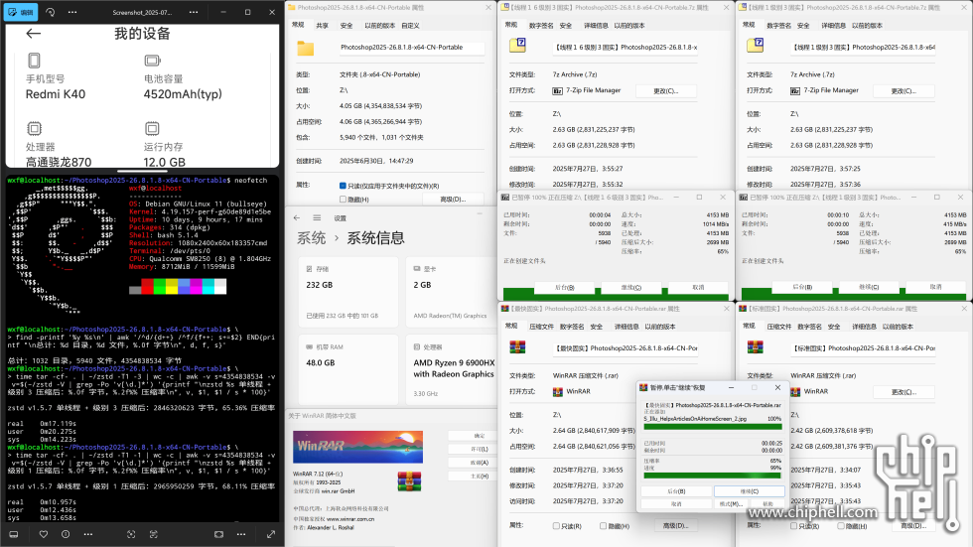This screenshot has height=547, width=973.
Task: Open 详细信息 tab in 【线程1 6级别3 固实】 properties
Action: [597, 26]
